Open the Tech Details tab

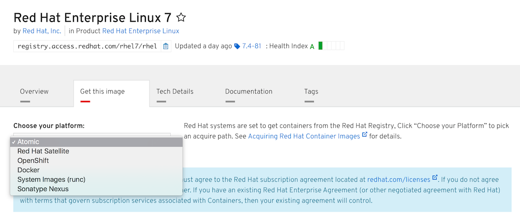(175, 92)
